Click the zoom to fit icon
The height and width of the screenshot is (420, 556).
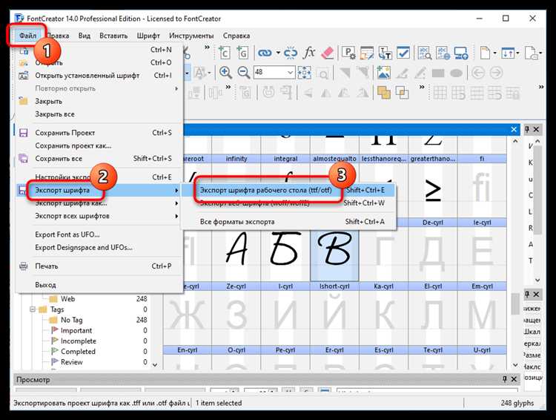pyautogui.click(x=304, y=73)
